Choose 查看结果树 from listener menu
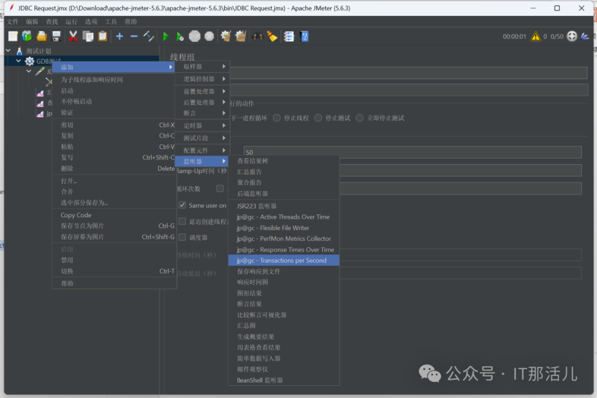 click(x=284, y=161)
